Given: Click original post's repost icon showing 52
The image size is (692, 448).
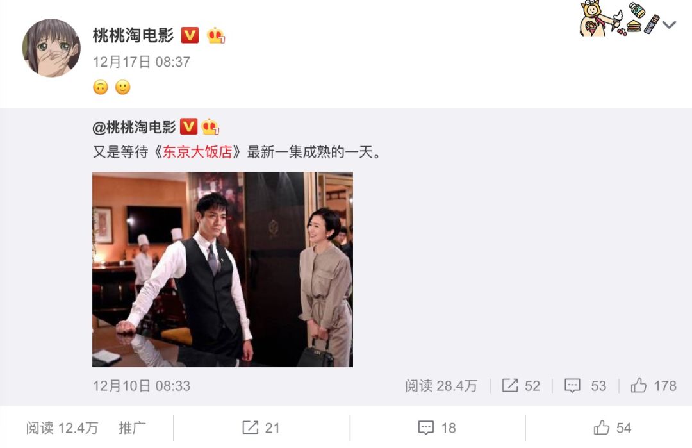Looking at the screenshot, I should coord(510,385).
